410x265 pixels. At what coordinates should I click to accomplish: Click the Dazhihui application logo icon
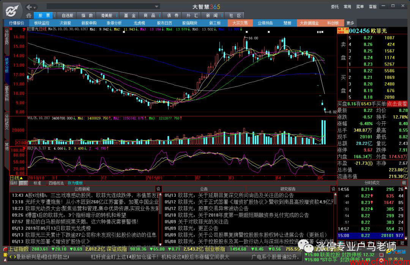[x=12, y=11]
